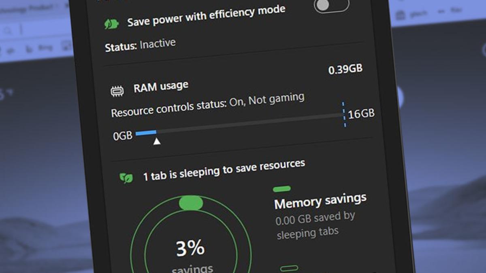Screen dimensions: 486x273
Task: Click "Resource controls status: On, Not gaming"
Action: [x=207, y=105]
